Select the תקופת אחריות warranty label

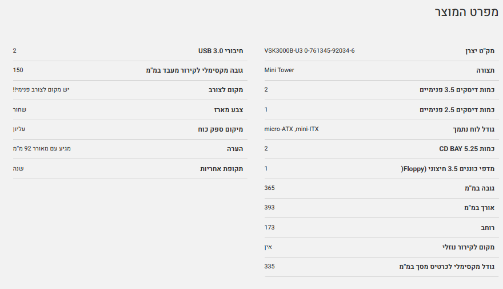coord(221,169)
